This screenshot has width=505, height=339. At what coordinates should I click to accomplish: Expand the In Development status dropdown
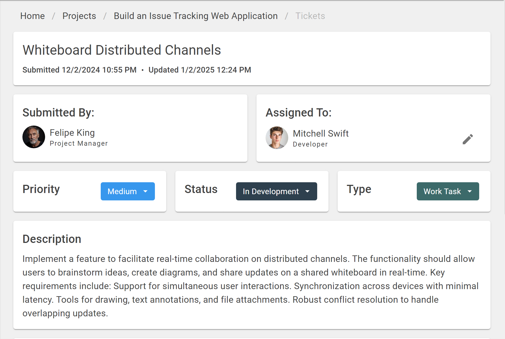[x=276, y=191]
